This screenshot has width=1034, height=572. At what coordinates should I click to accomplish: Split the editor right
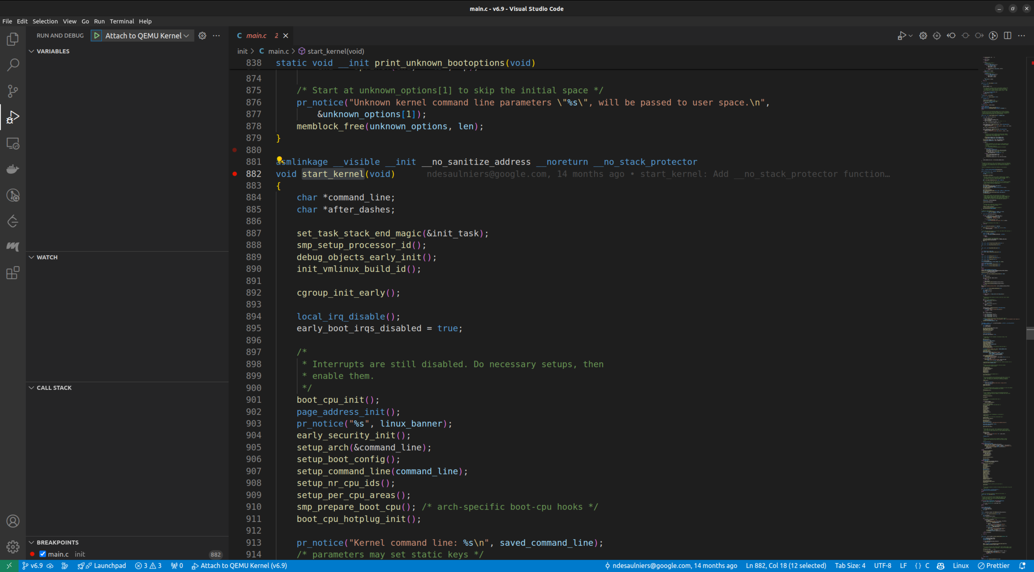1008,36
